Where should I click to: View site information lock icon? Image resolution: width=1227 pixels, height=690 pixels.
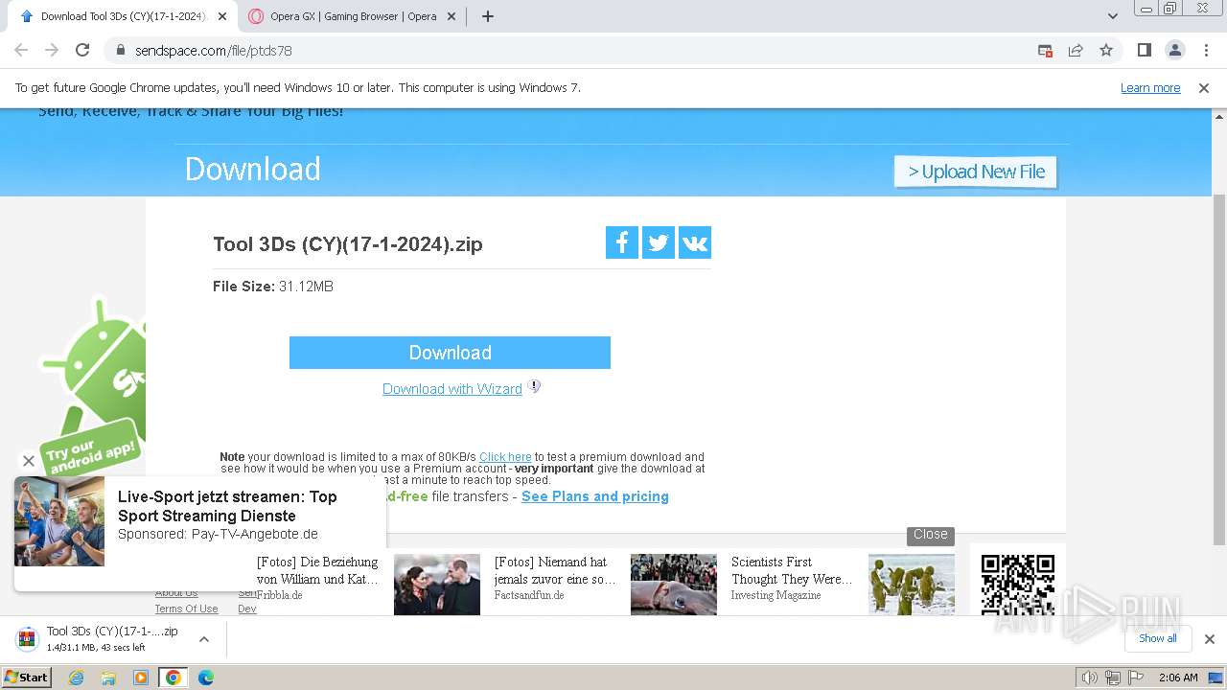pyautogui.click(x=121, y=50)
